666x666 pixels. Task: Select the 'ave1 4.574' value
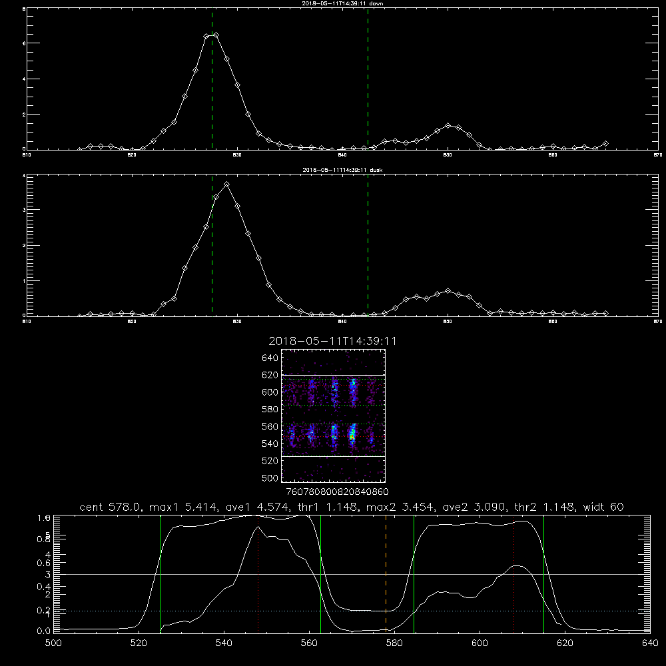pyautogui.click(x=256, y=507)
